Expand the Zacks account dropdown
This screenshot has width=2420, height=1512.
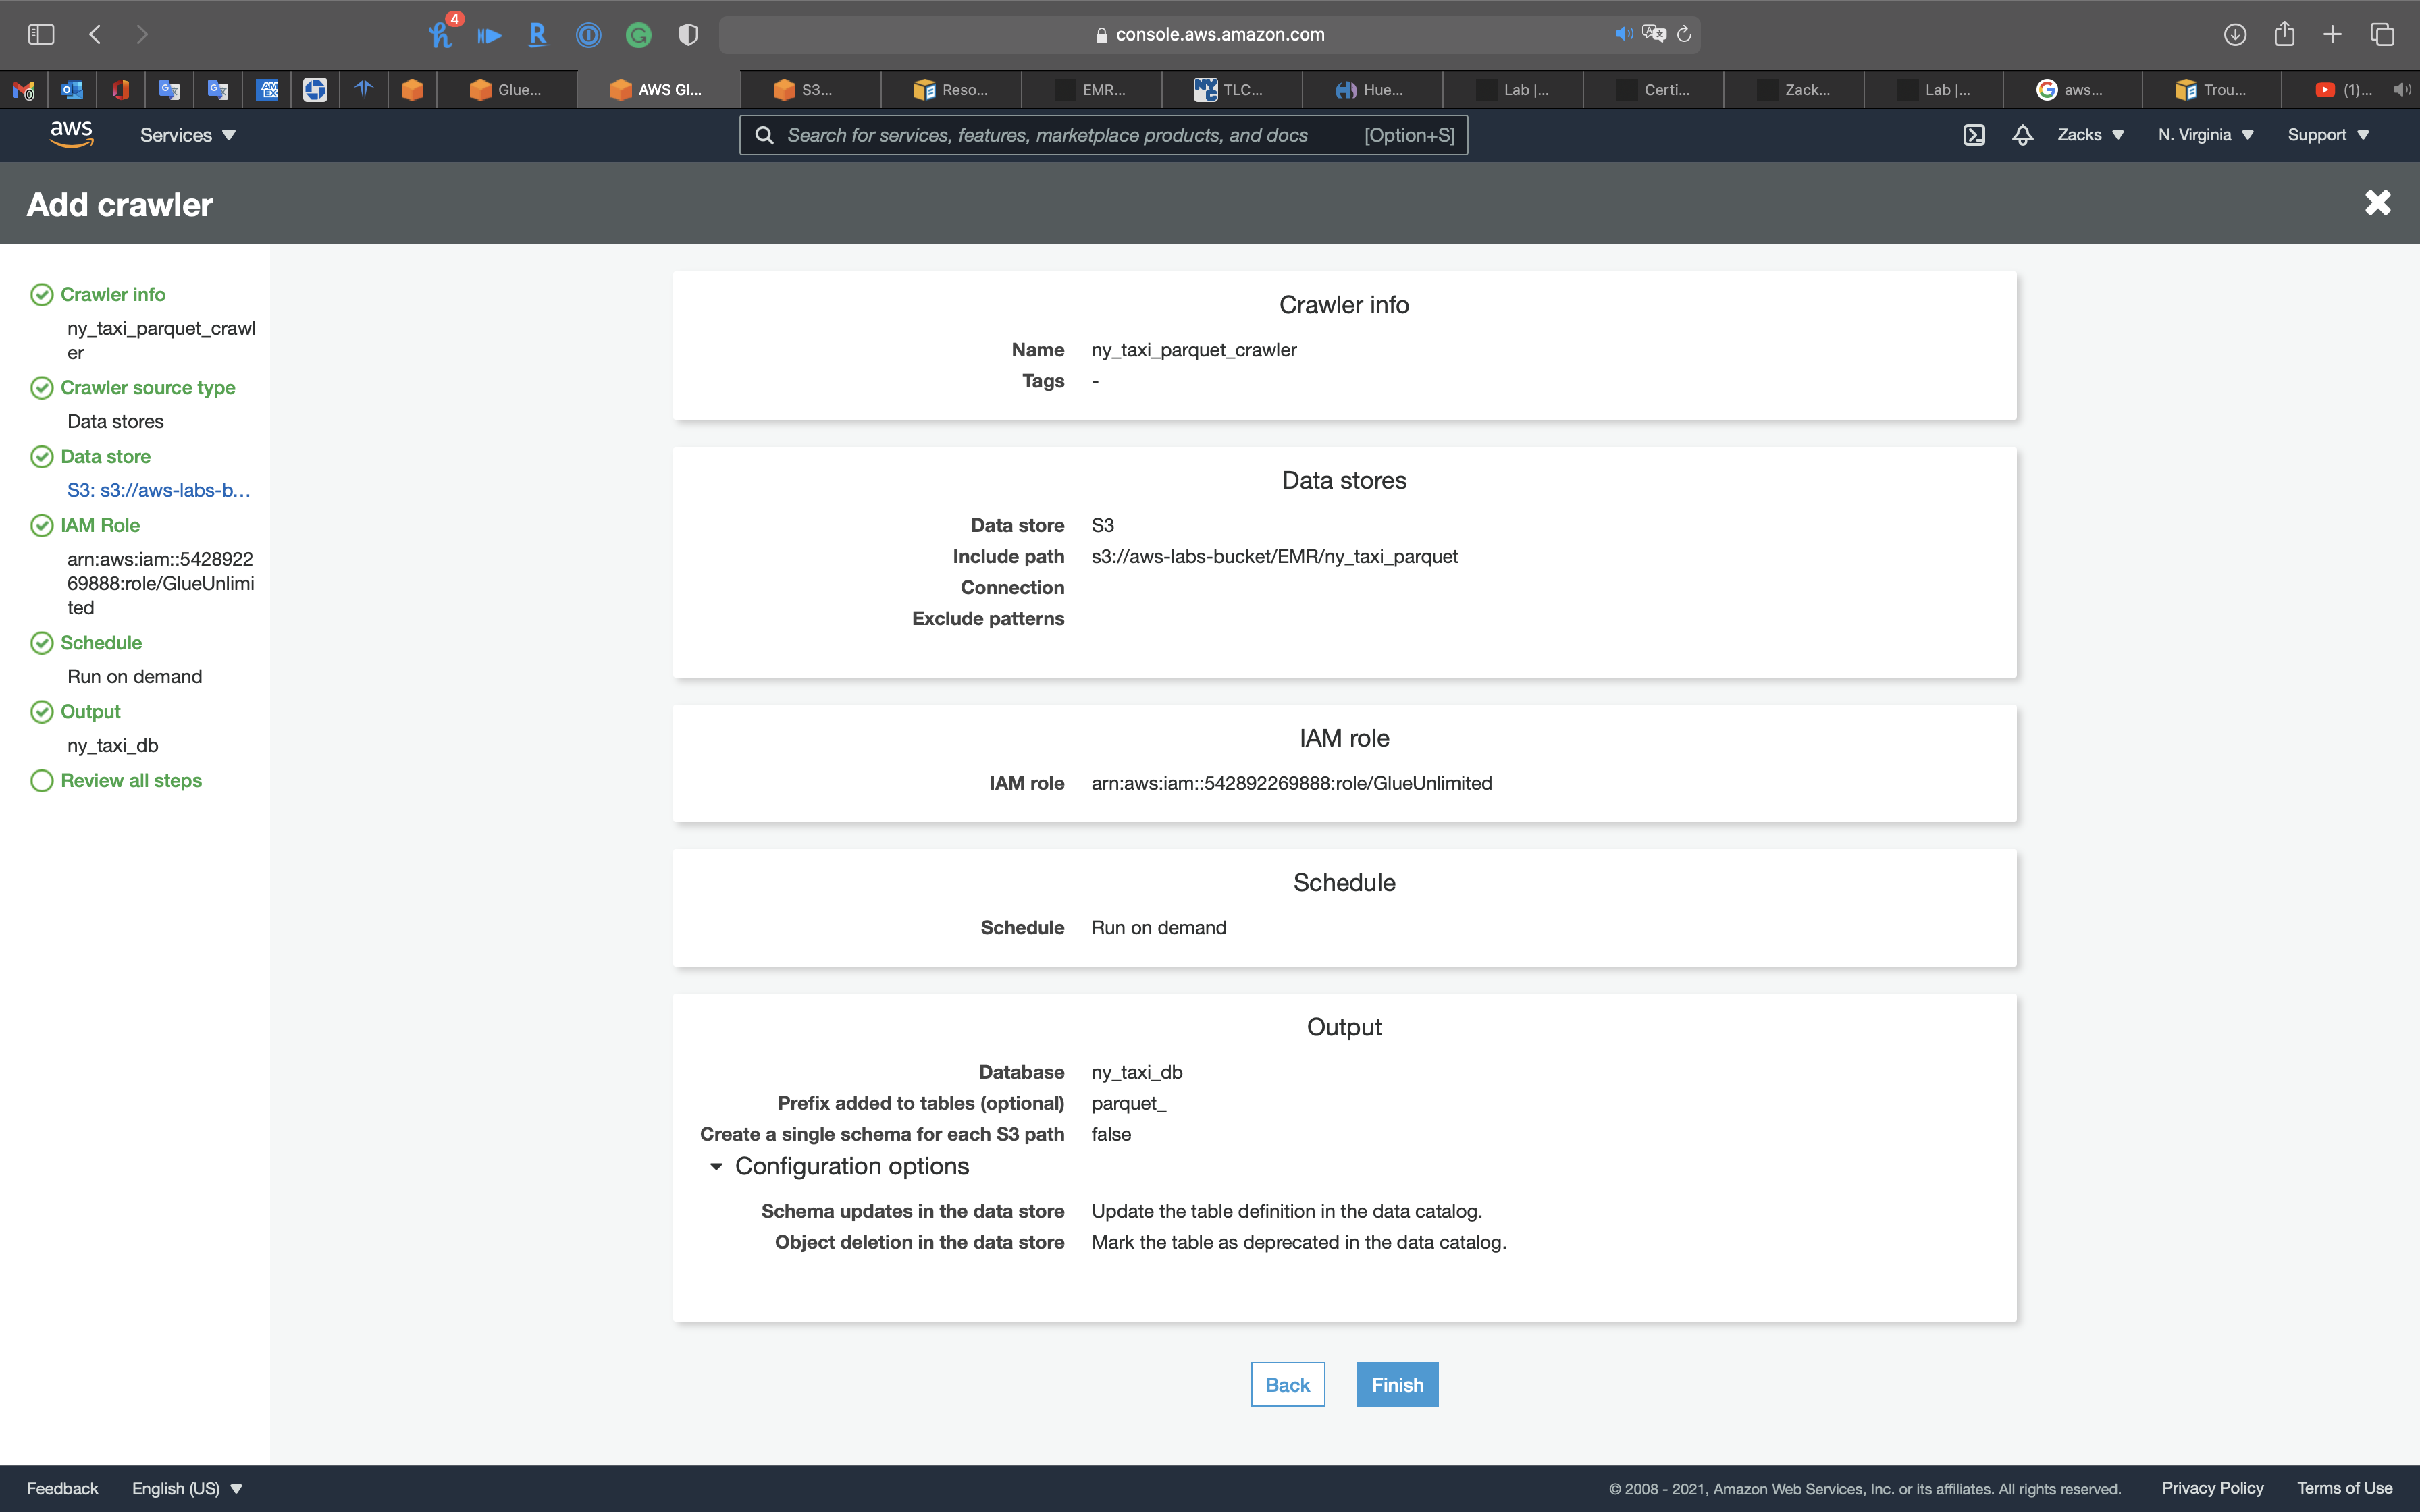tap(2090, 135)
